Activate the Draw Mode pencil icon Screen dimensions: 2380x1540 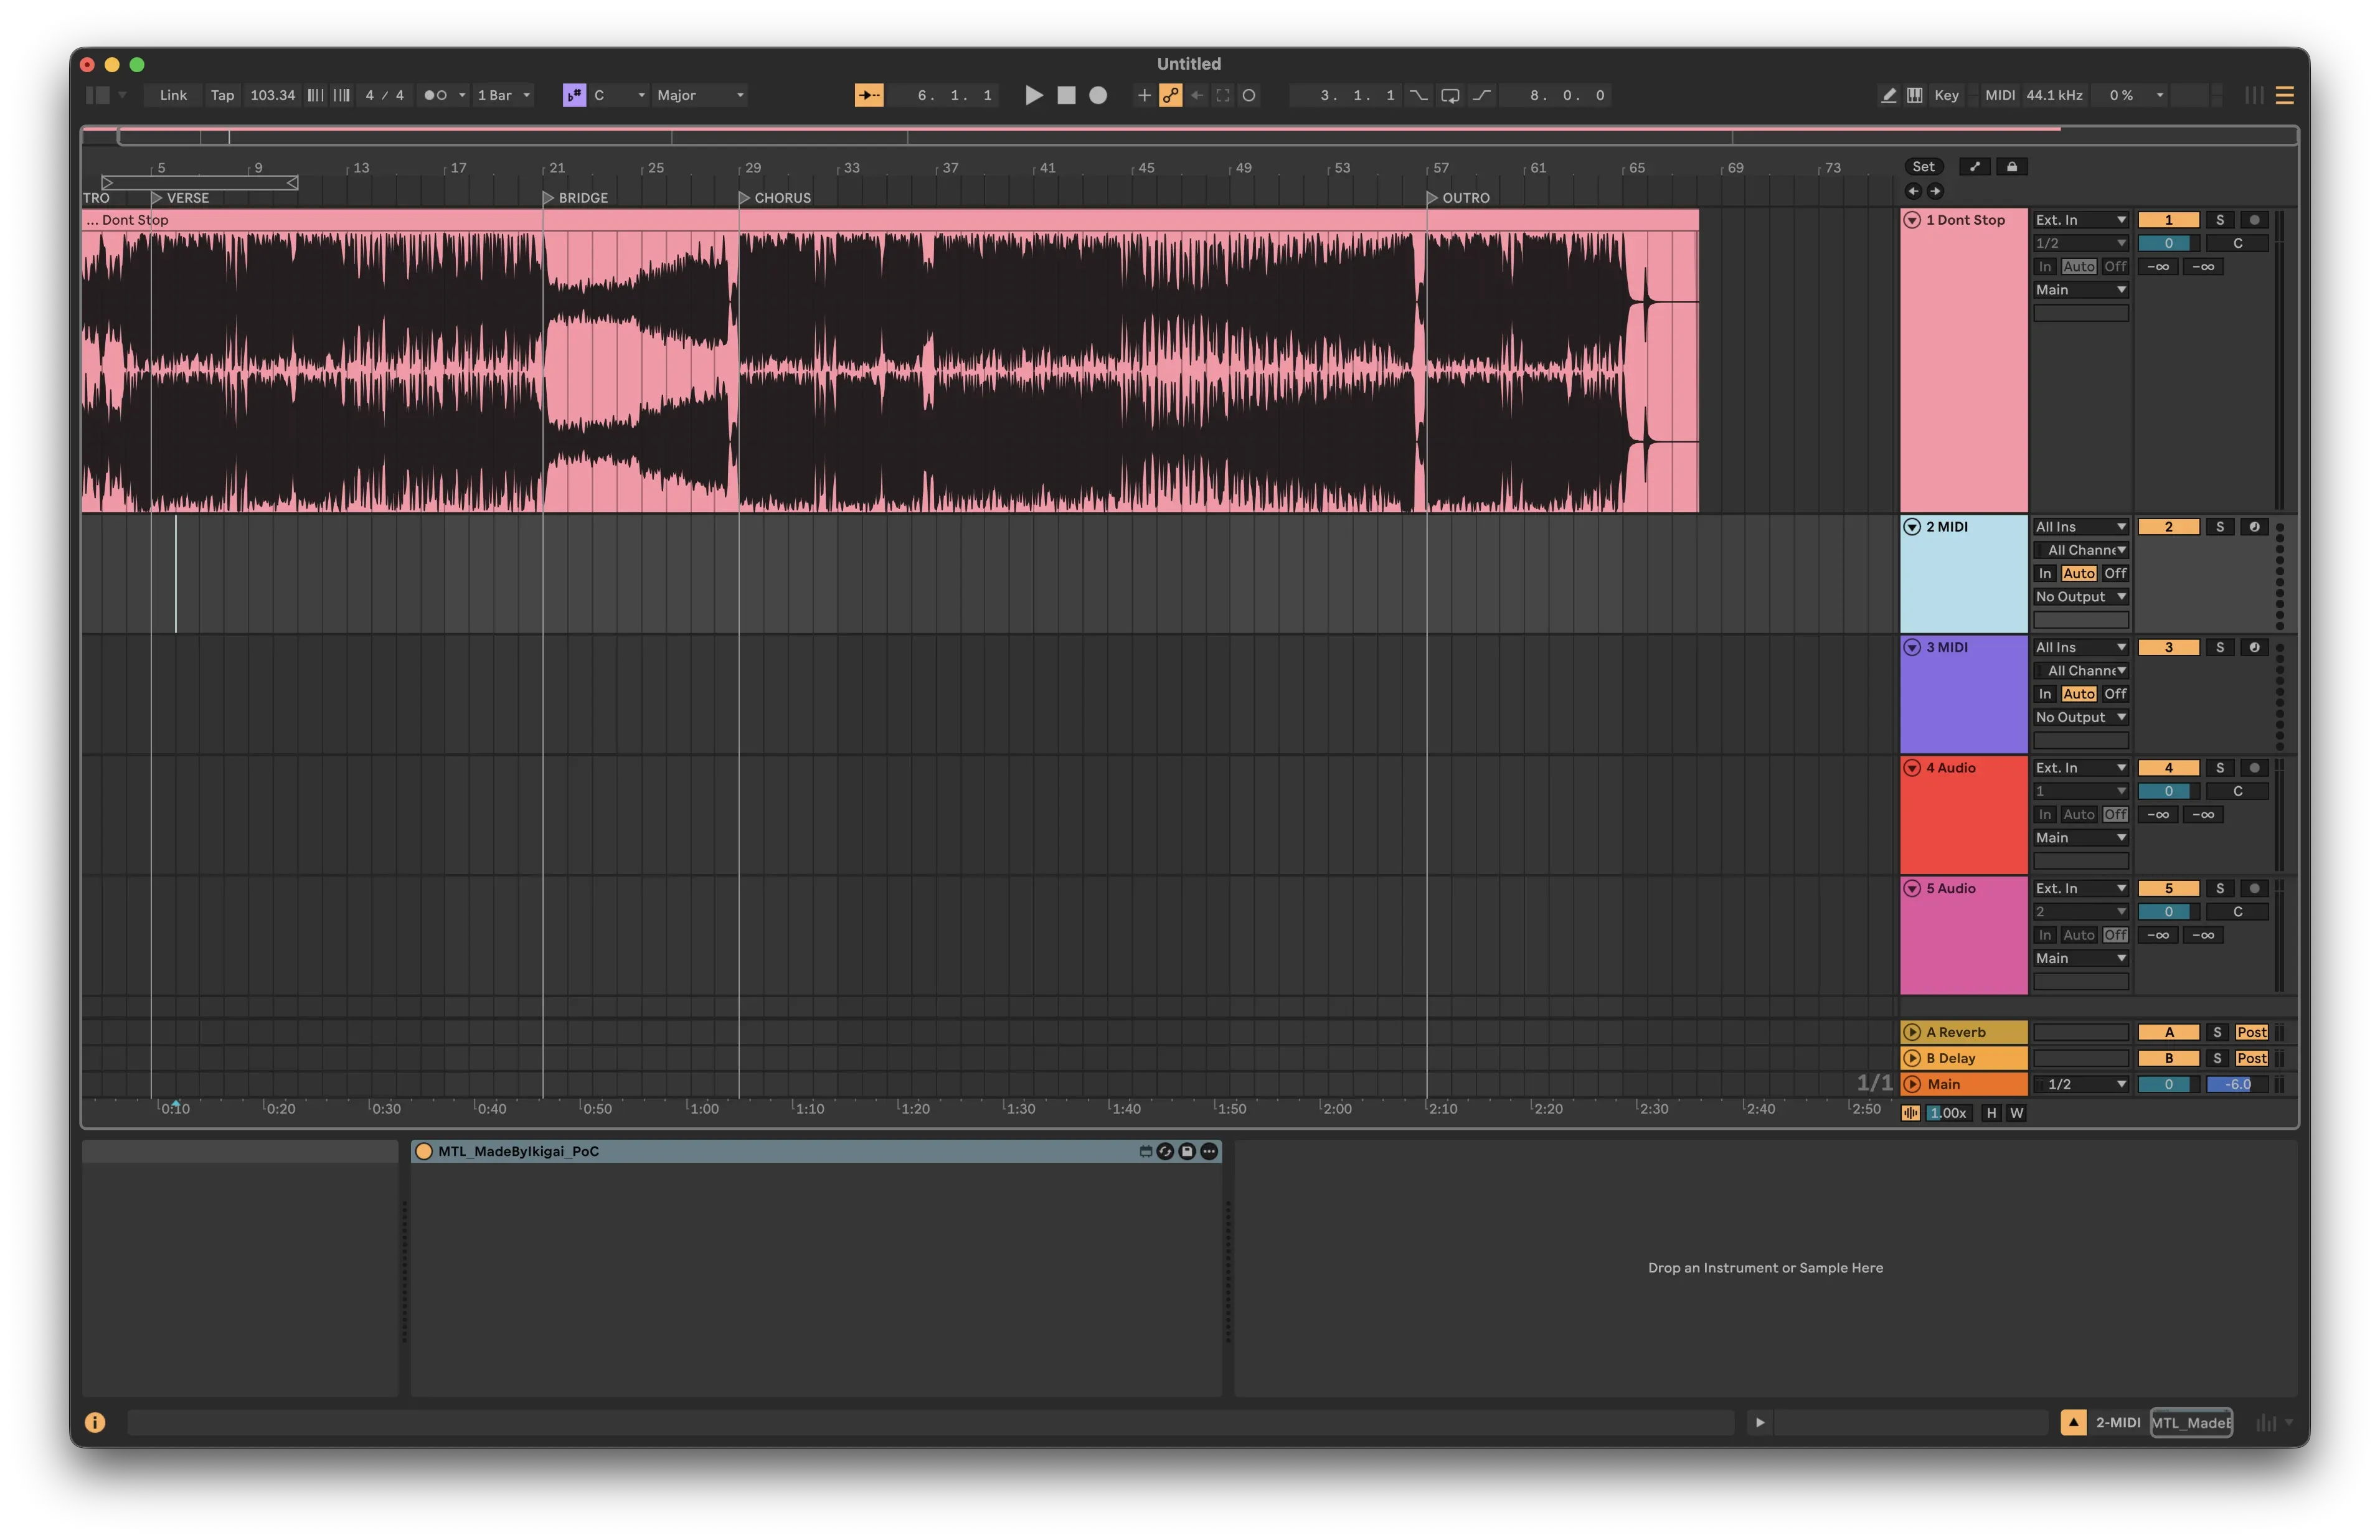1889,95
